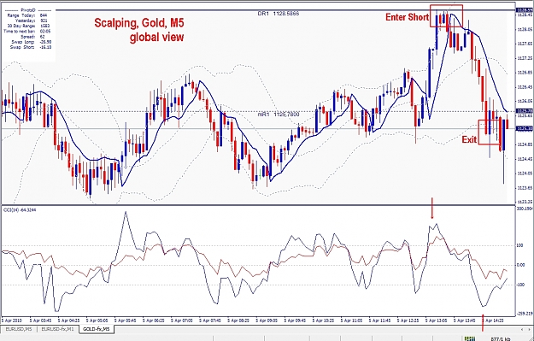Click the Time to next bar row
This screenshot has height=341, width=534.
point(27,31)
